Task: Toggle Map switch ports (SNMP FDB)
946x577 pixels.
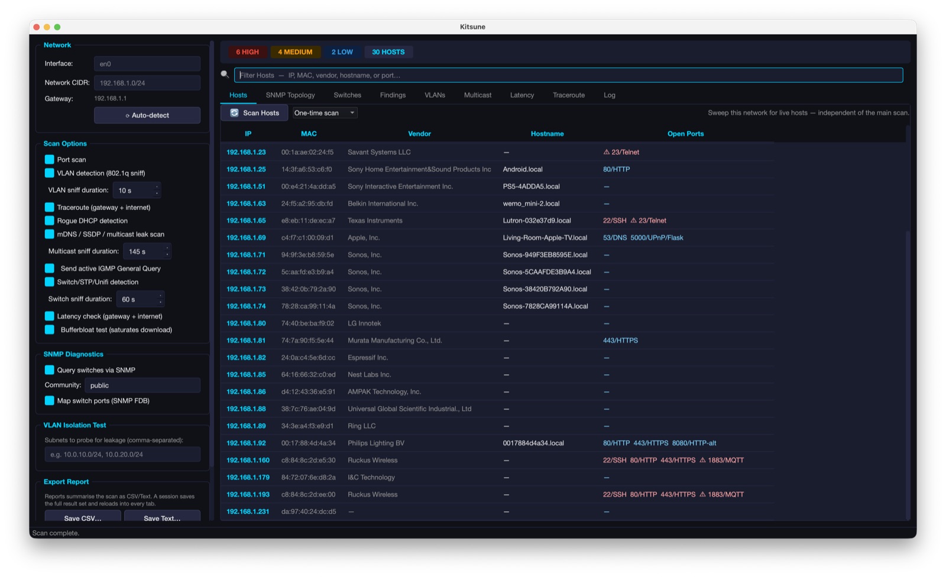Action: click(50, 401)
